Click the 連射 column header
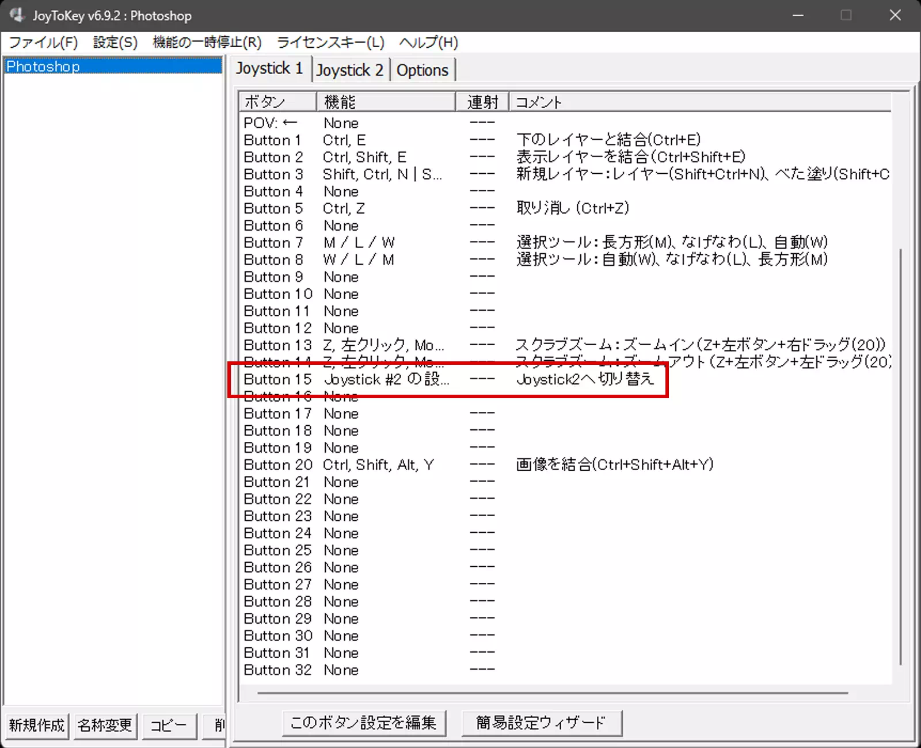 482,102
